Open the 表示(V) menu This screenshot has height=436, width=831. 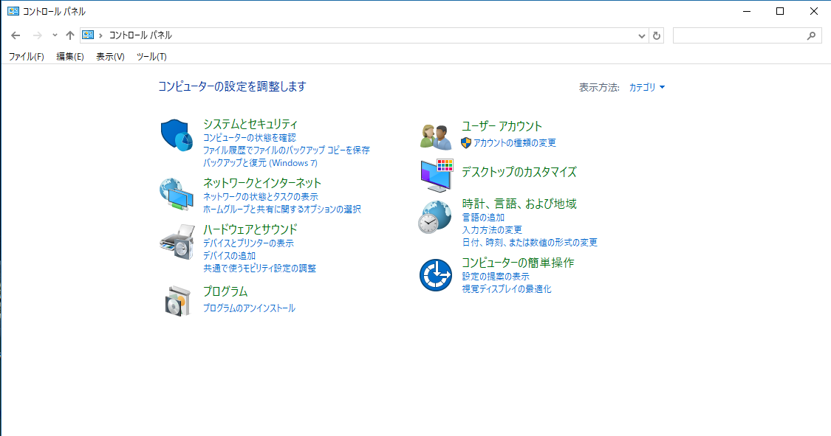point(110,57)
